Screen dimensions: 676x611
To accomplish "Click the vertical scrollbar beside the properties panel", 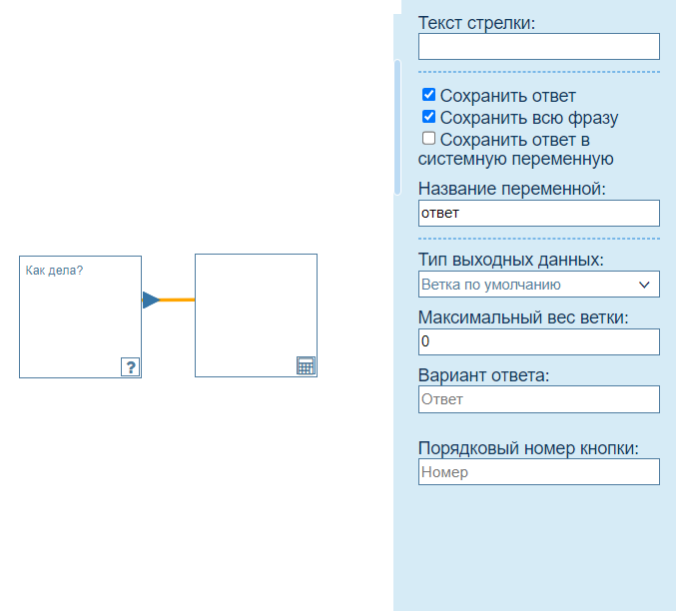I will [x=397, y=127].
